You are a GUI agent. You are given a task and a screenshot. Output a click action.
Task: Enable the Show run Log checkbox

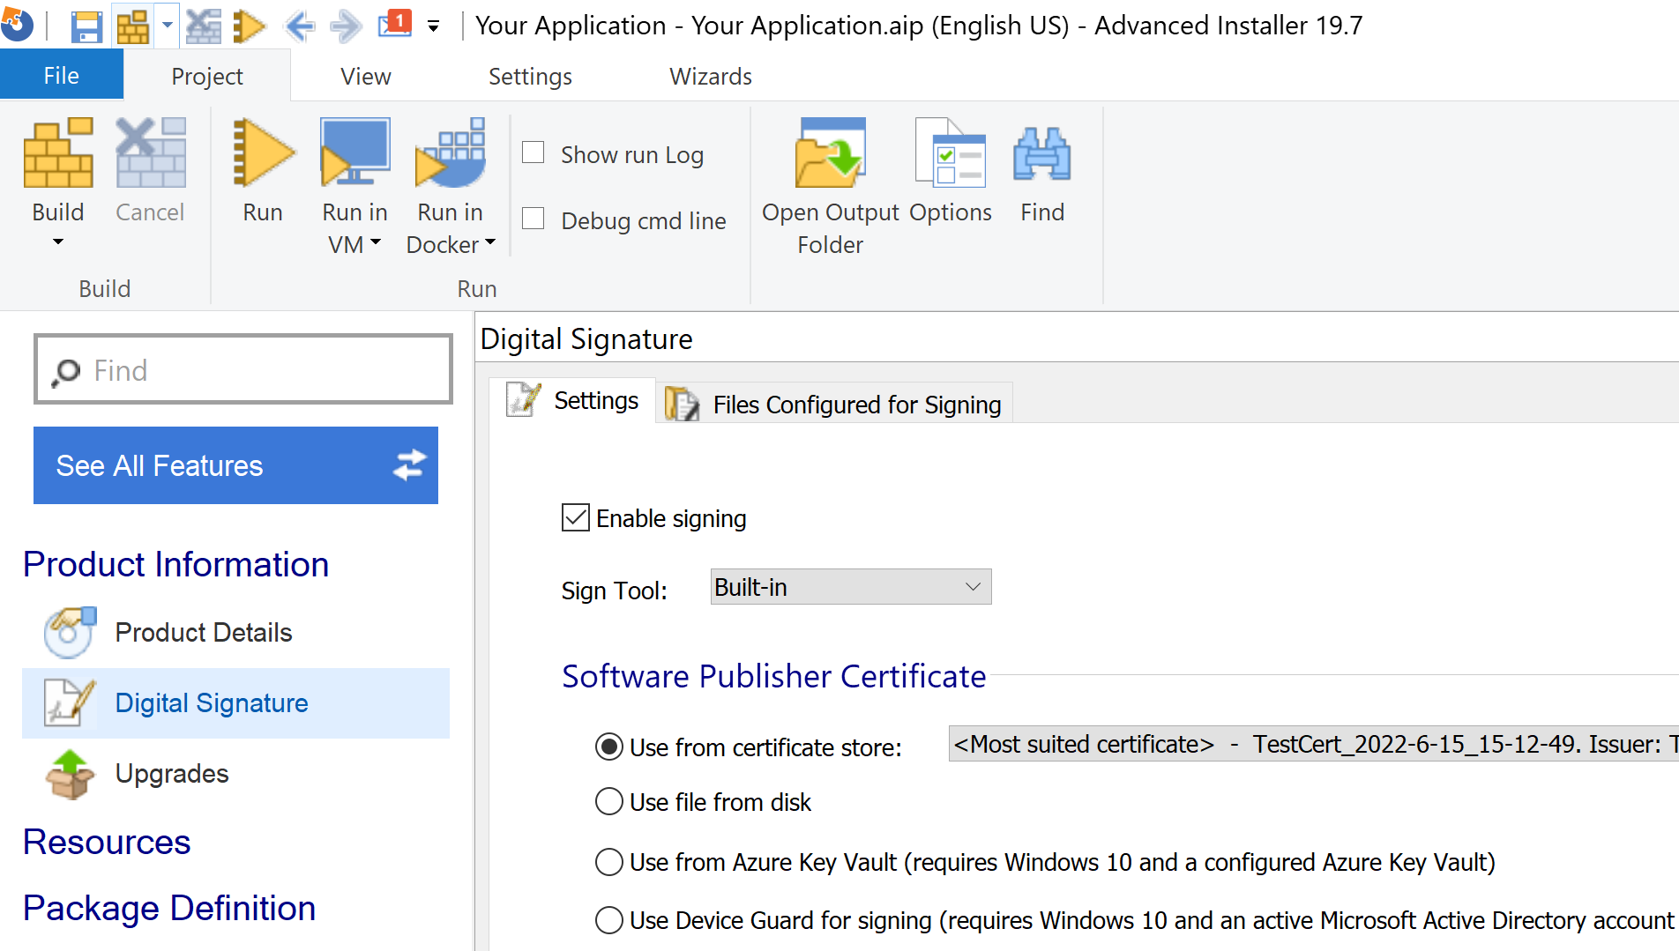coord(533,152)
